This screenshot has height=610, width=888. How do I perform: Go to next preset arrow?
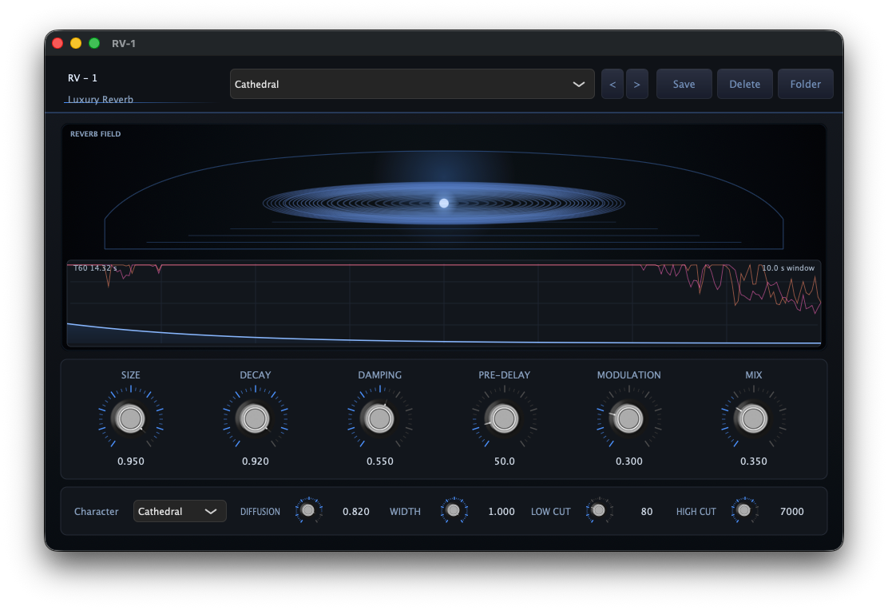tap(637, 84)
